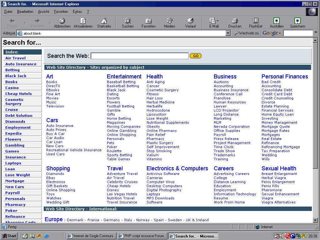Show history with Verlauf icon
Screen dimensions: 320x240
pyautogui.click(x=190, y=21)
